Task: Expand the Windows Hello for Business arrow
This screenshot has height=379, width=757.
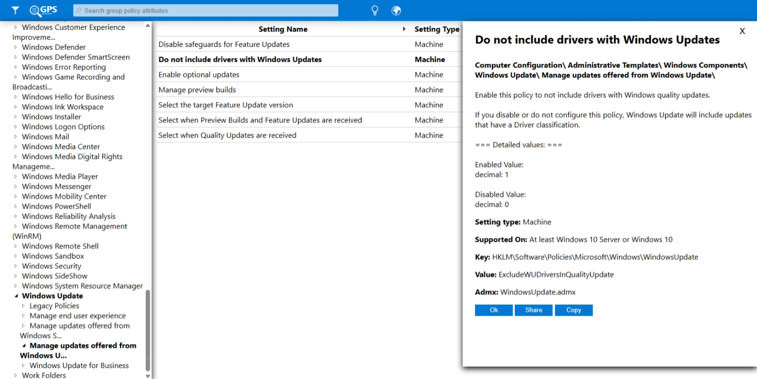Action: click(x=16, y=97)
